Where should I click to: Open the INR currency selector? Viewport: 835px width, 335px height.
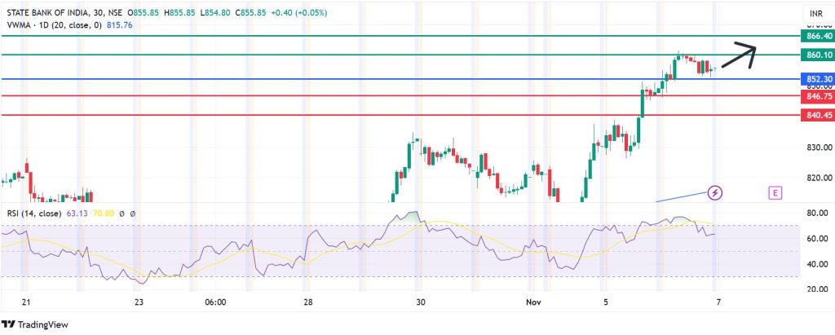(817, 13)
